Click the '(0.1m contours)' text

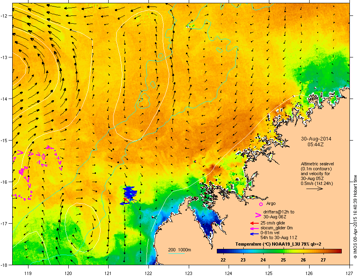[316, 169]
